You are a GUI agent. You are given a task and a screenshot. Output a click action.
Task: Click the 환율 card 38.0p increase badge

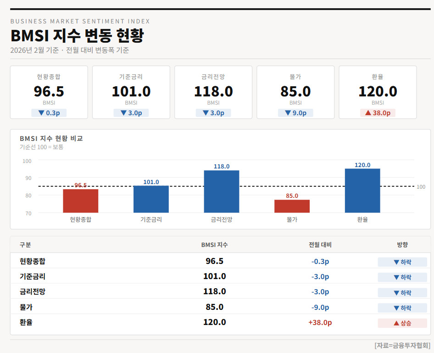(x=378, y=113)
